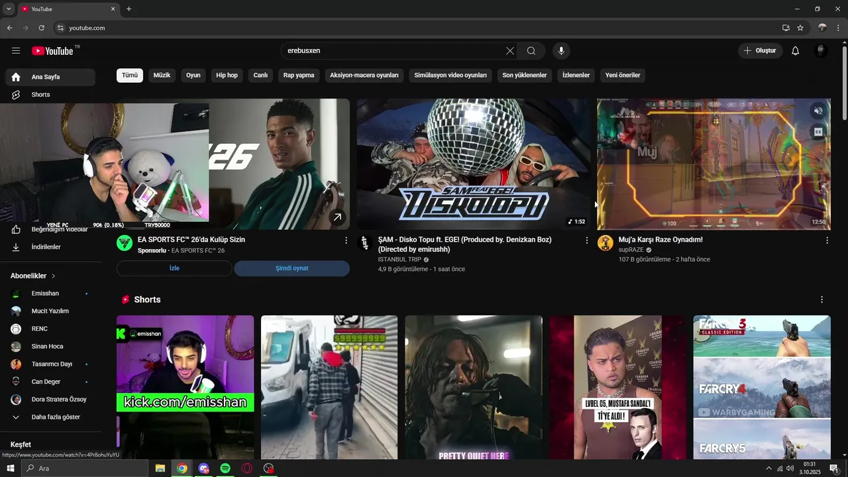Bookmark this page with the star icon
848x477 pixels.
[x=800, y=28]
